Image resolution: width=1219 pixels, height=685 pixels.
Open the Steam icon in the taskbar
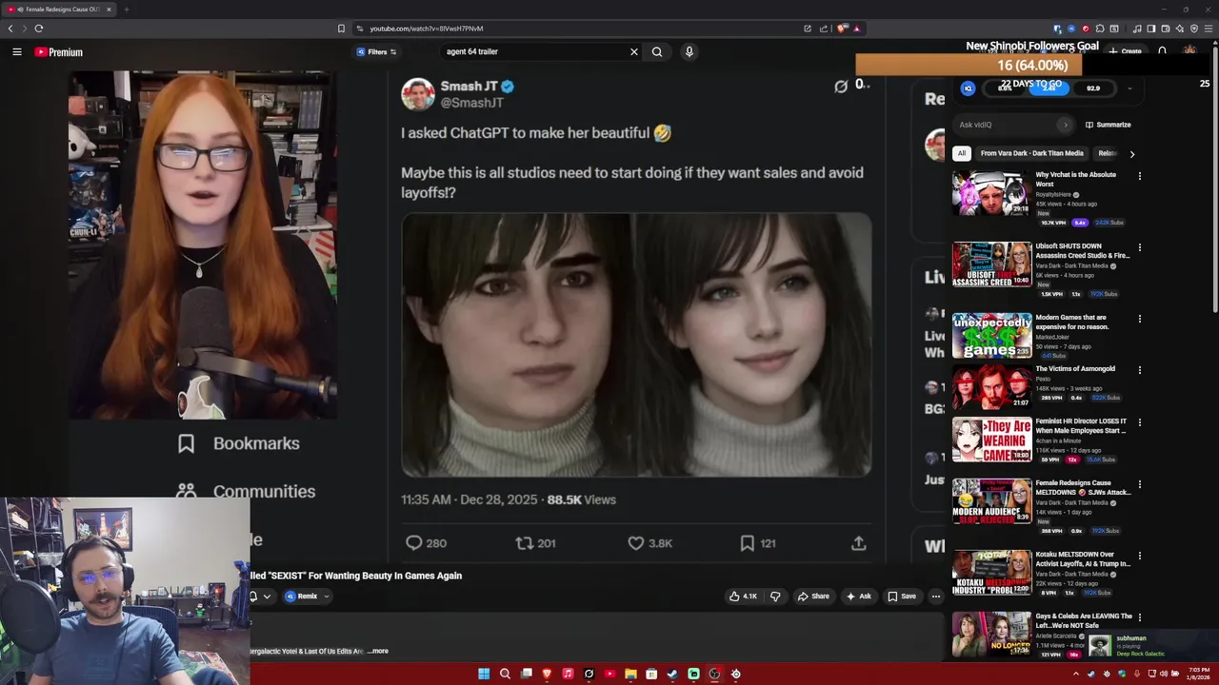click(x=672, y=674)
